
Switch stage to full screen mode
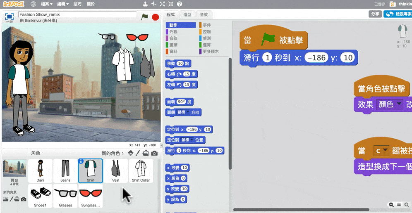coord(10,16)
